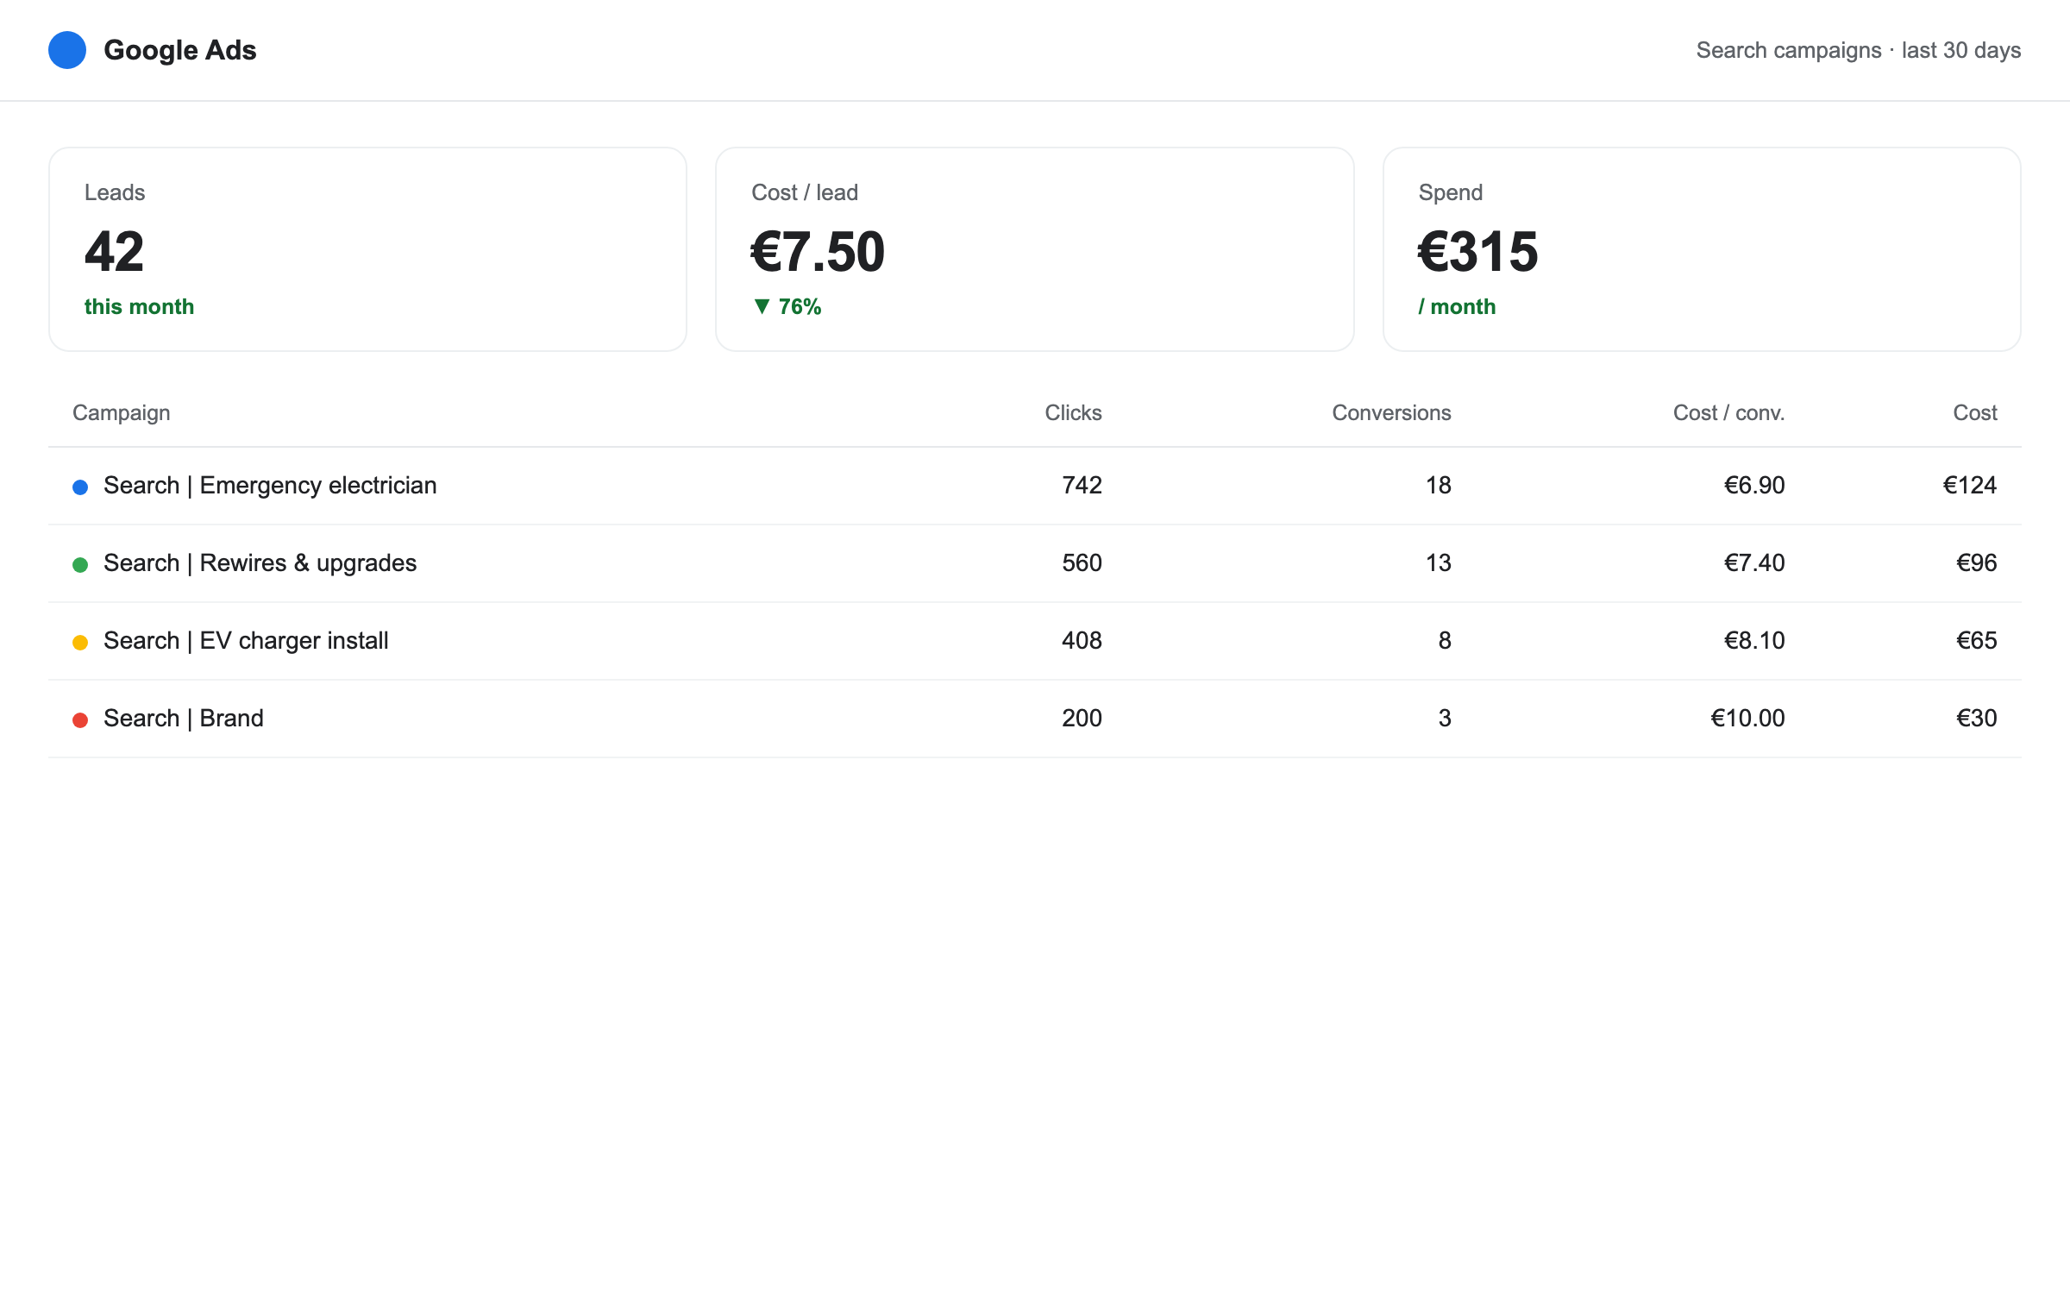Click the 'Spend' card label
The height and width of the screenshot is (1294, 2070).
tap(1451, 192)
